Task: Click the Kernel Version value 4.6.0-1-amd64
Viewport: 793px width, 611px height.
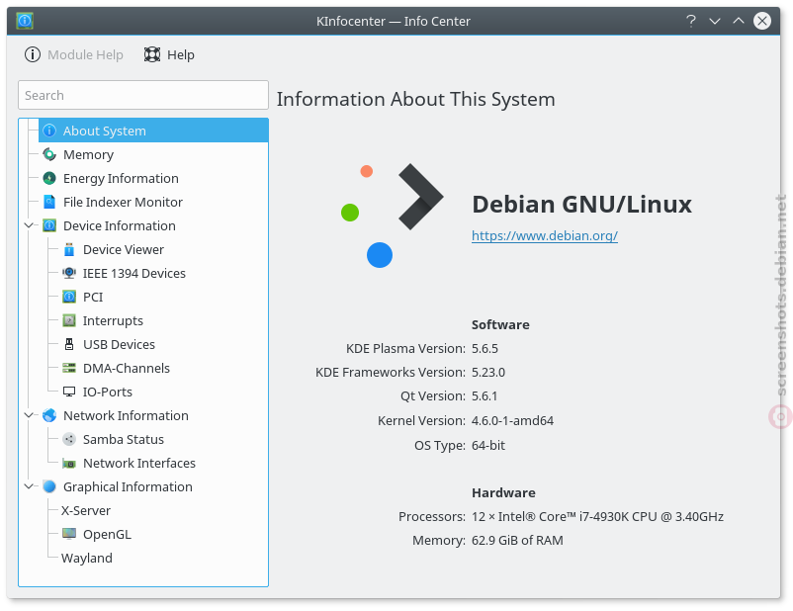Action: click(x=513, y=421)
